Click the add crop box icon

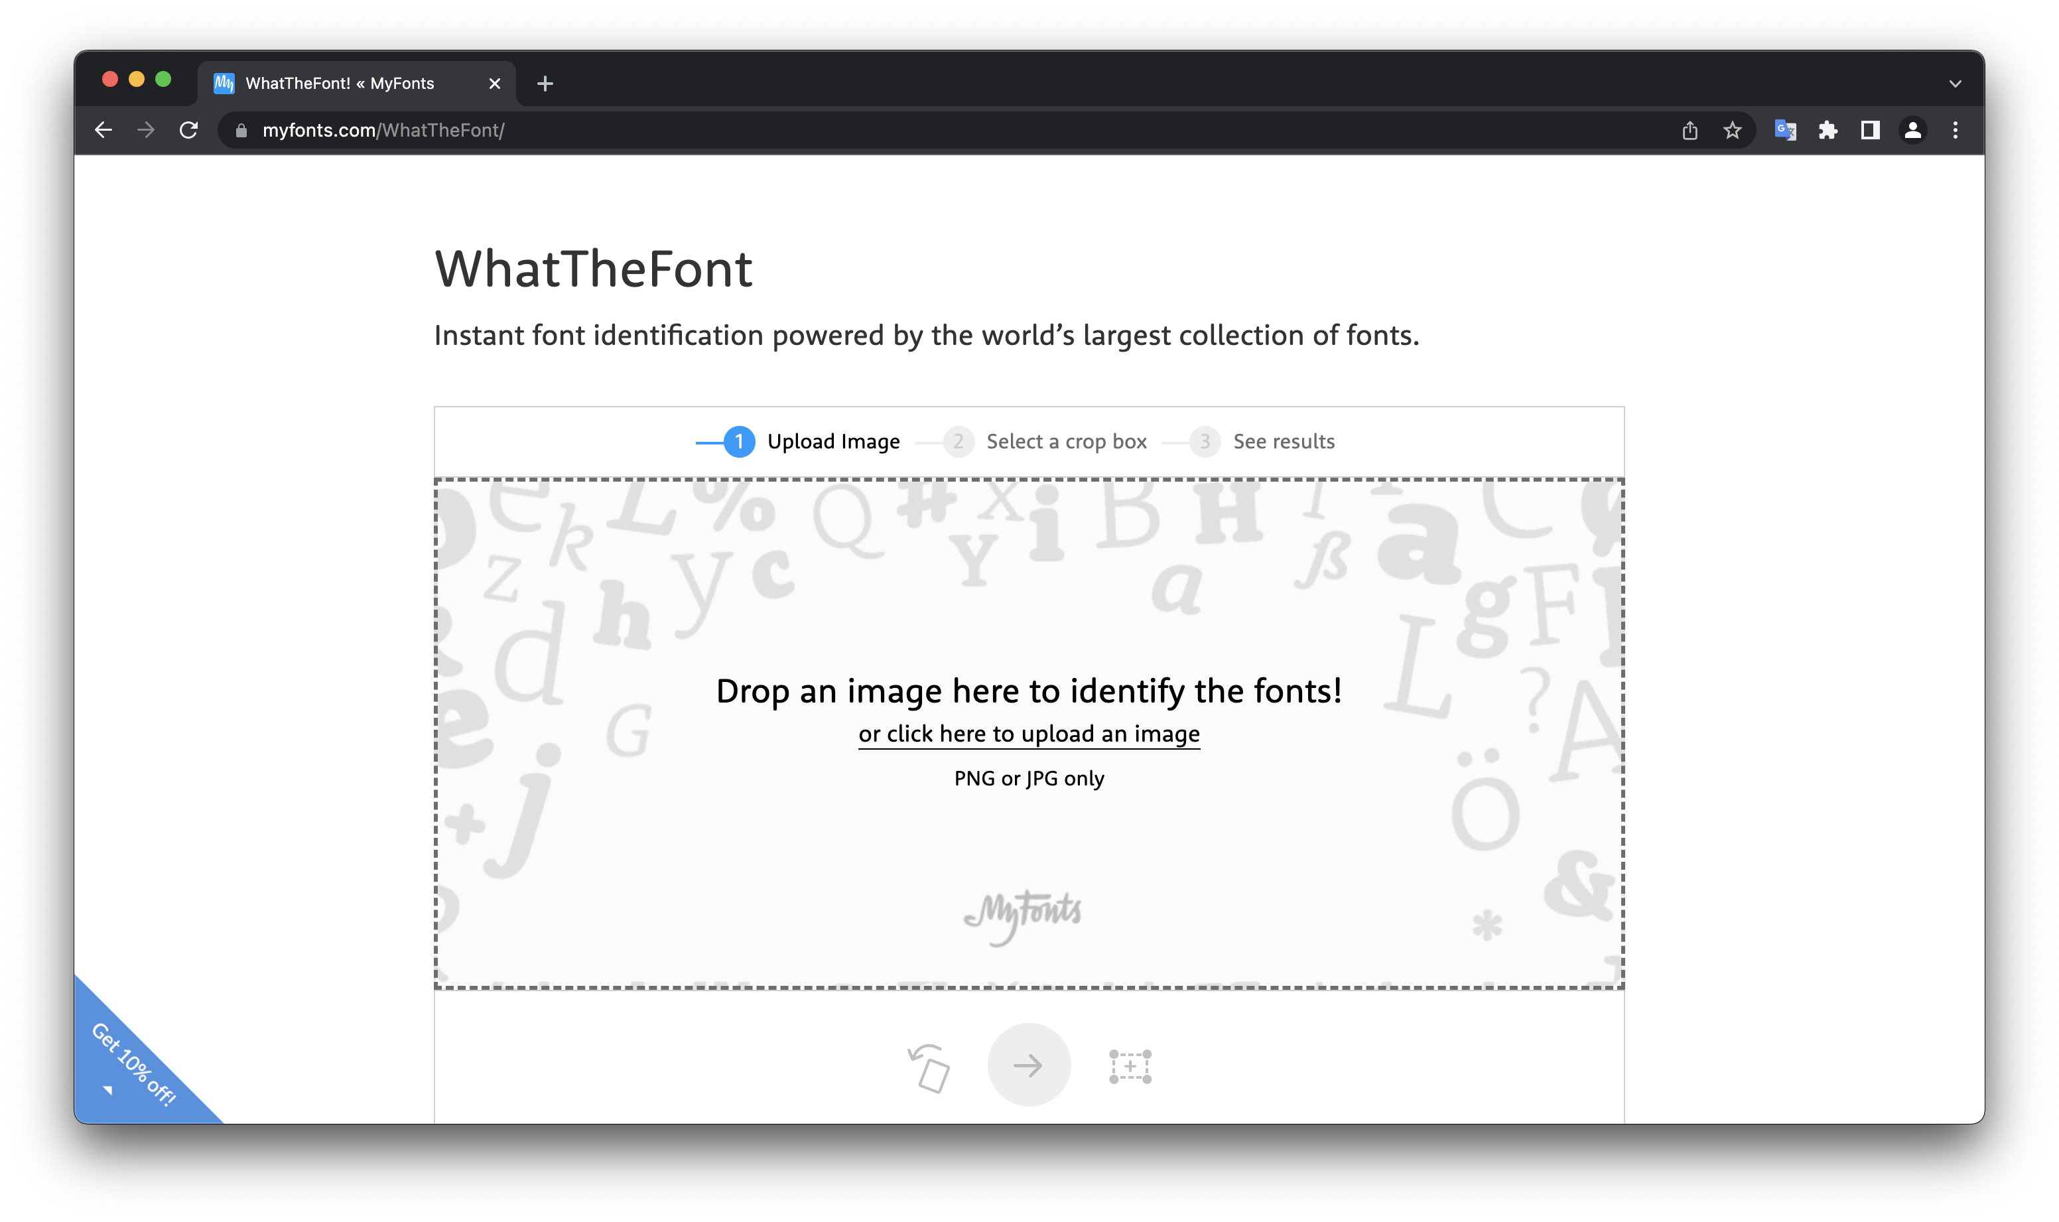point(1130,1066)
